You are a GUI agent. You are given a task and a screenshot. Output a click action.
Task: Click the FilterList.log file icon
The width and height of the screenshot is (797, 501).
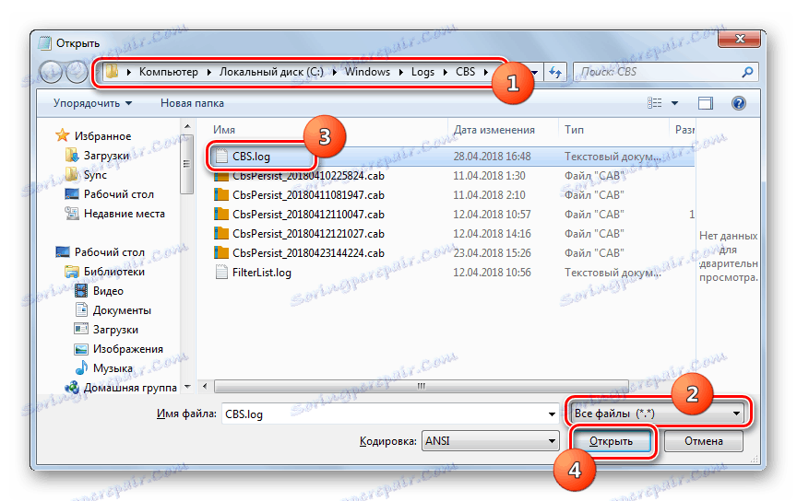click(x=221, y=272)
